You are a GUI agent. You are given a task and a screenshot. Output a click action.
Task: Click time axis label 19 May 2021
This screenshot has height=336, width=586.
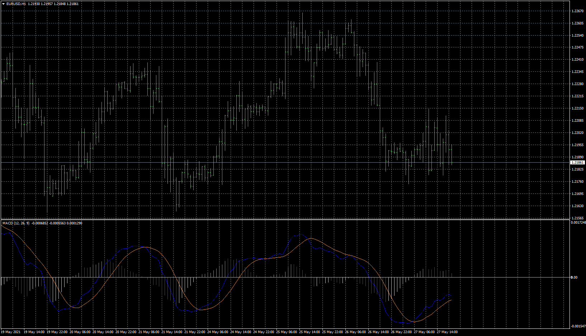(x=11, y=332)
